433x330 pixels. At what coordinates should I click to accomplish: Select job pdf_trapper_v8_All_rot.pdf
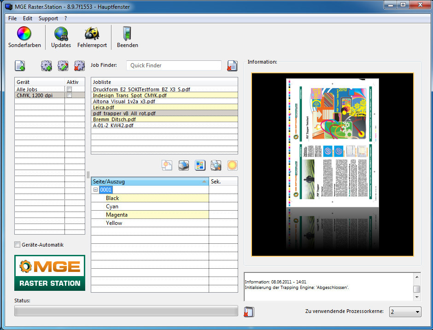(164, 113)
